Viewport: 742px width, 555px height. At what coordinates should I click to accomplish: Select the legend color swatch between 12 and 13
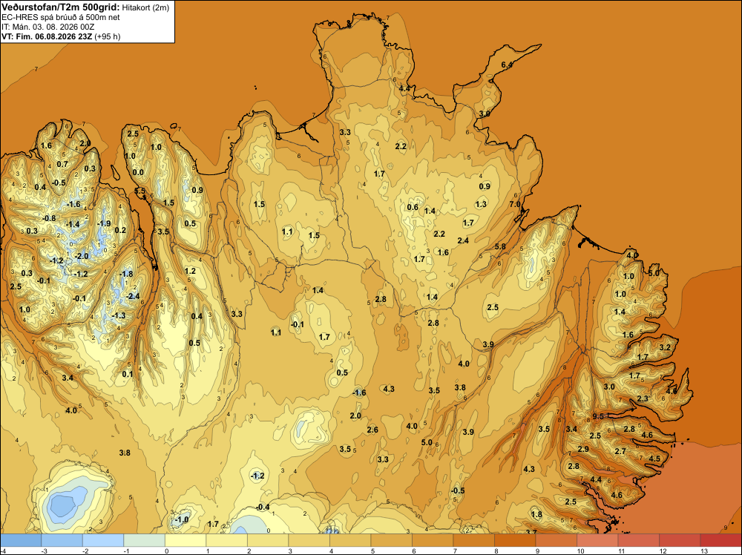click(x=680, y=540)
